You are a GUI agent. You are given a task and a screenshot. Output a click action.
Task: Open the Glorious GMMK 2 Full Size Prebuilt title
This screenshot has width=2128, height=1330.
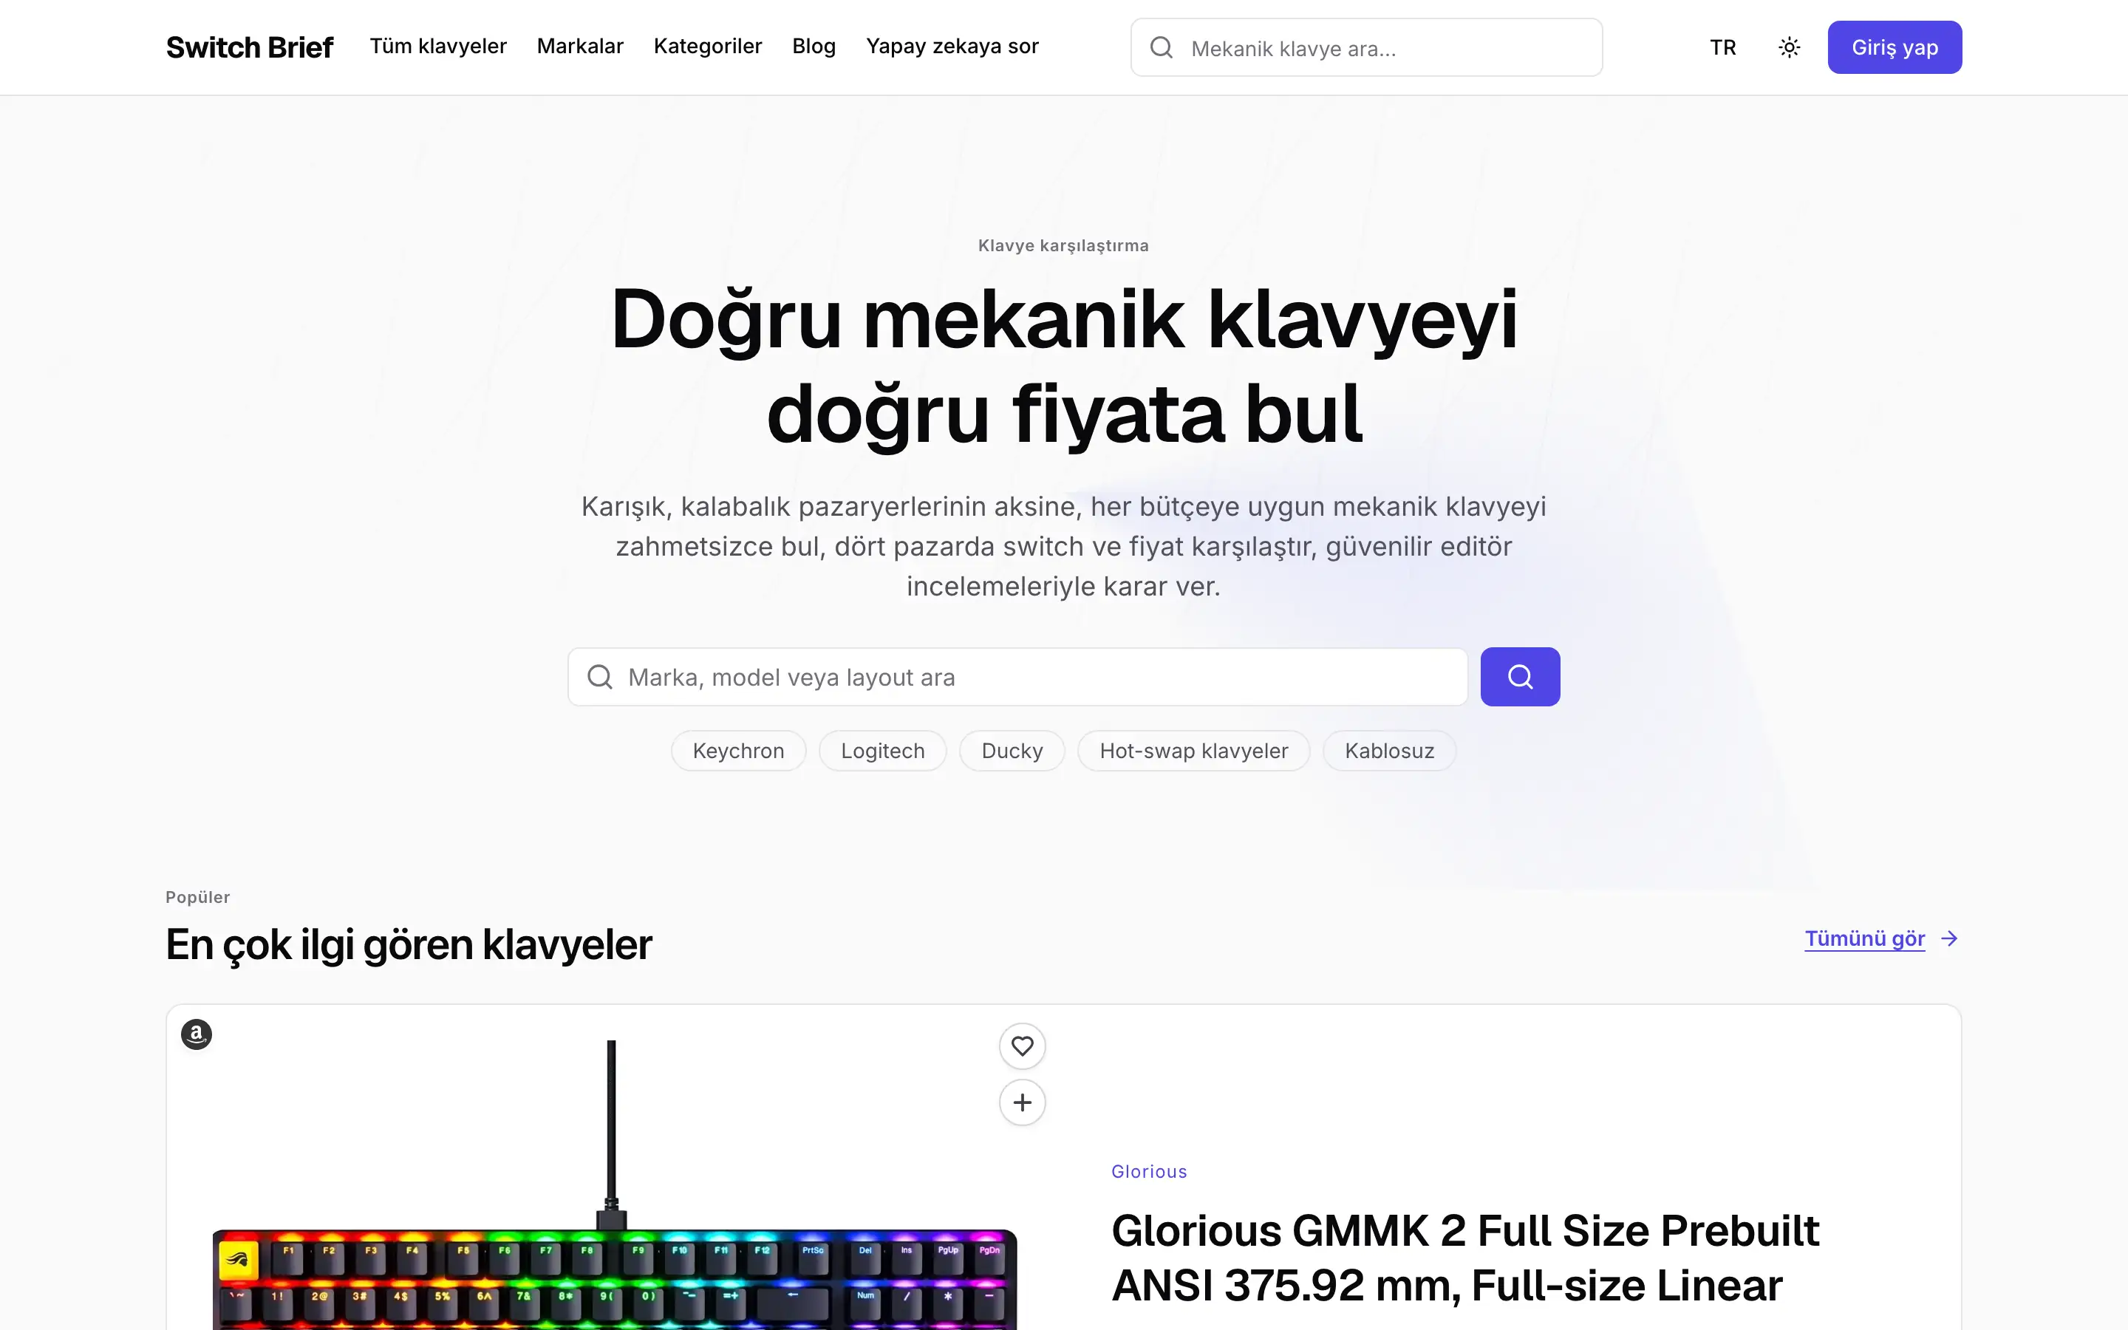[x=1465, y=1258]
